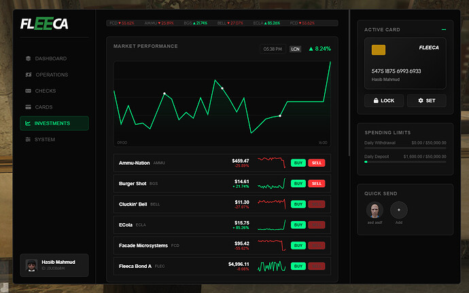Click the LCN toggle on market chart
Viewport: 469px width, 293px height.
[x=295, y=49]
